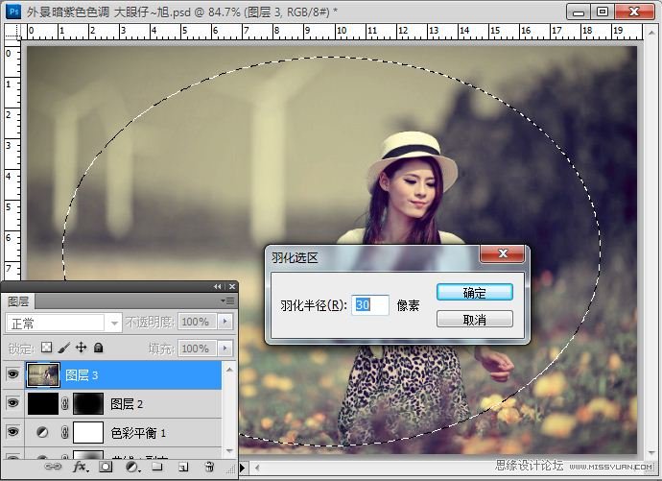
Task: Hide 图层 2 using its eye icon
Action: click(13, 403)
